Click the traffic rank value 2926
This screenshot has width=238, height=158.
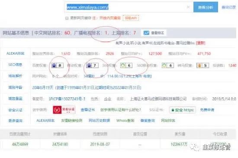click(110, 53)
